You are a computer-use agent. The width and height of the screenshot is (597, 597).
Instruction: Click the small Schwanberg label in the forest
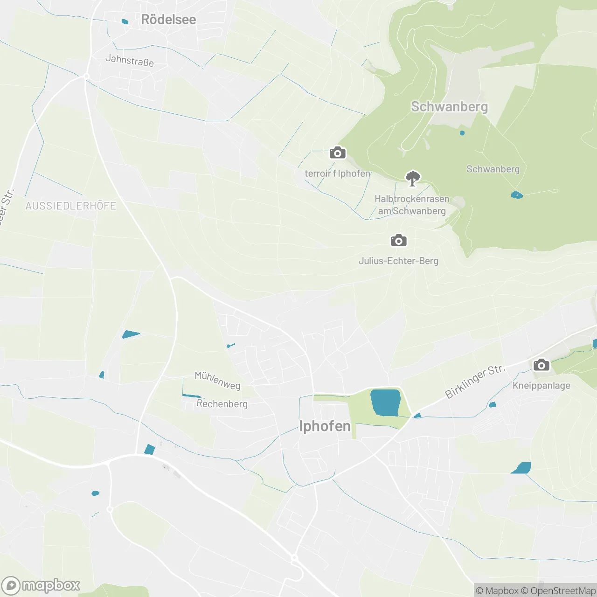coord(493,169)
